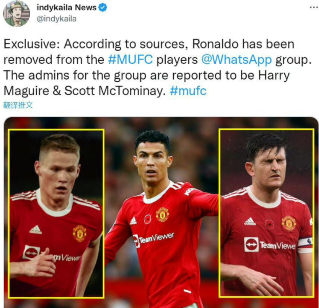Click the blue verified checkmark badge
The height and width of the screenshot is (308, 319).
coord(103,8)
